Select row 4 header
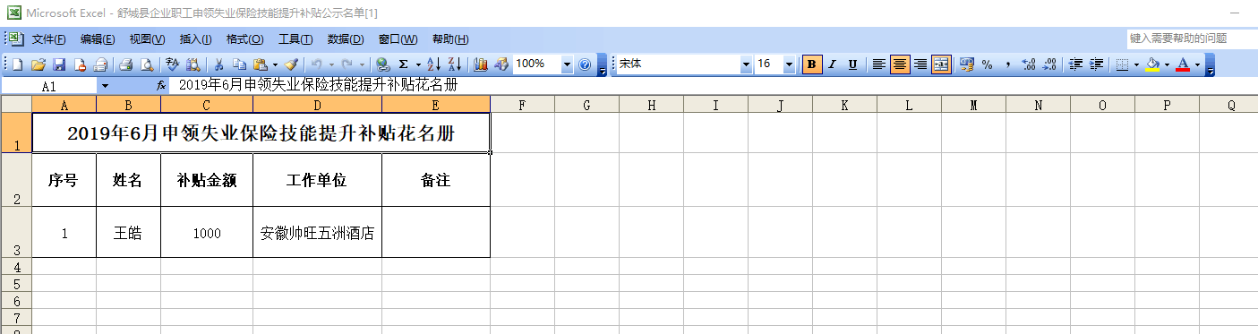Viewport: 1258px width, 334px height. click(x=15, y=266)
